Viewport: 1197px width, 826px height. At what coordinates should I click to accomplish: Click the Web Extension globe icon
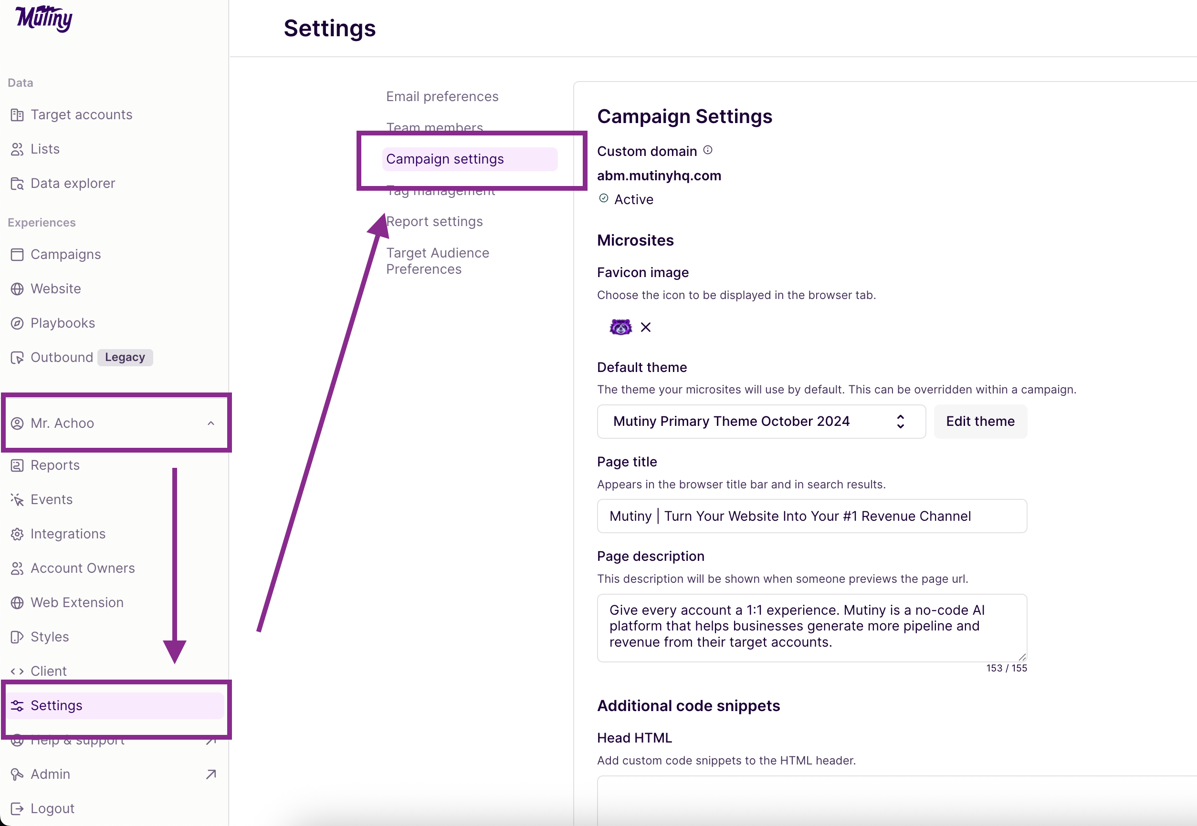point(17,602)
